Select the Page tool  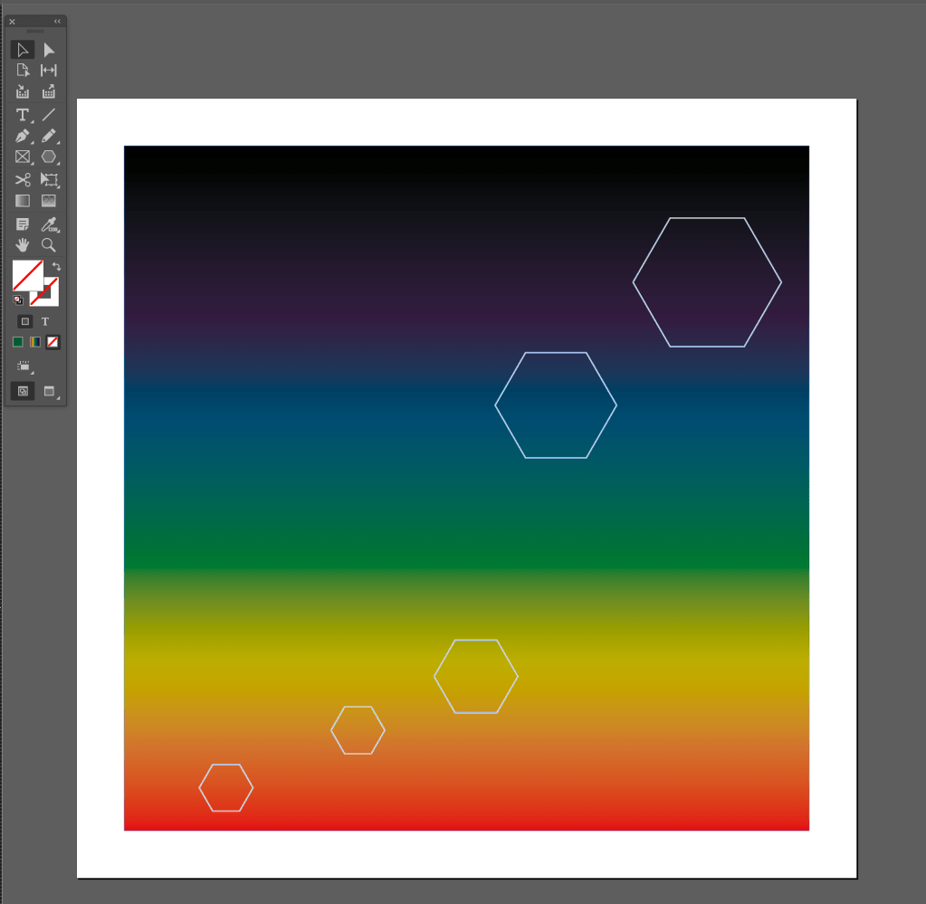[23, 71]
